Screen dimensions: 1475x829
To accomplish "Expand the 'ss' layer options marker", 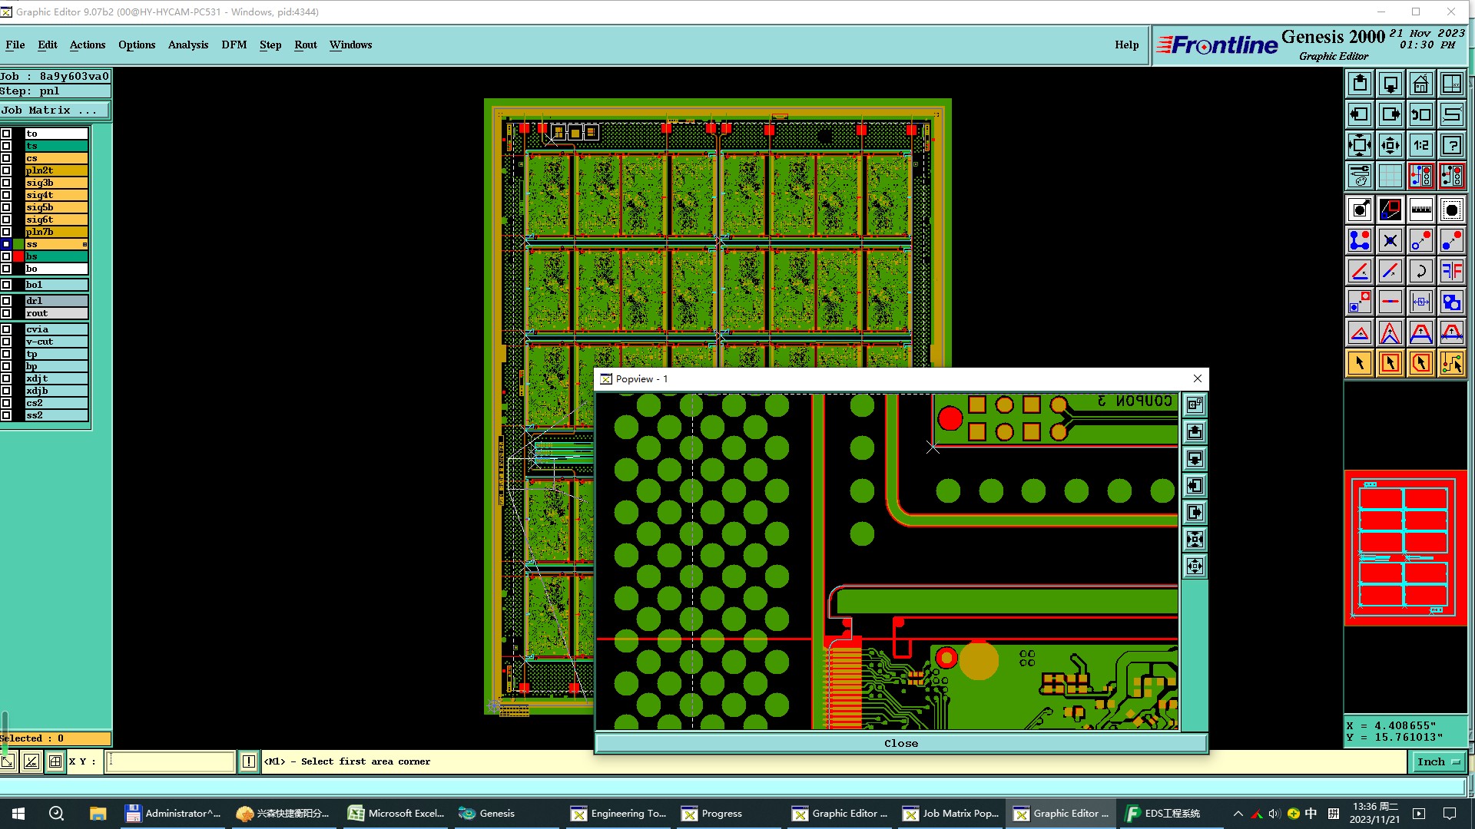I will coord(85,244).
